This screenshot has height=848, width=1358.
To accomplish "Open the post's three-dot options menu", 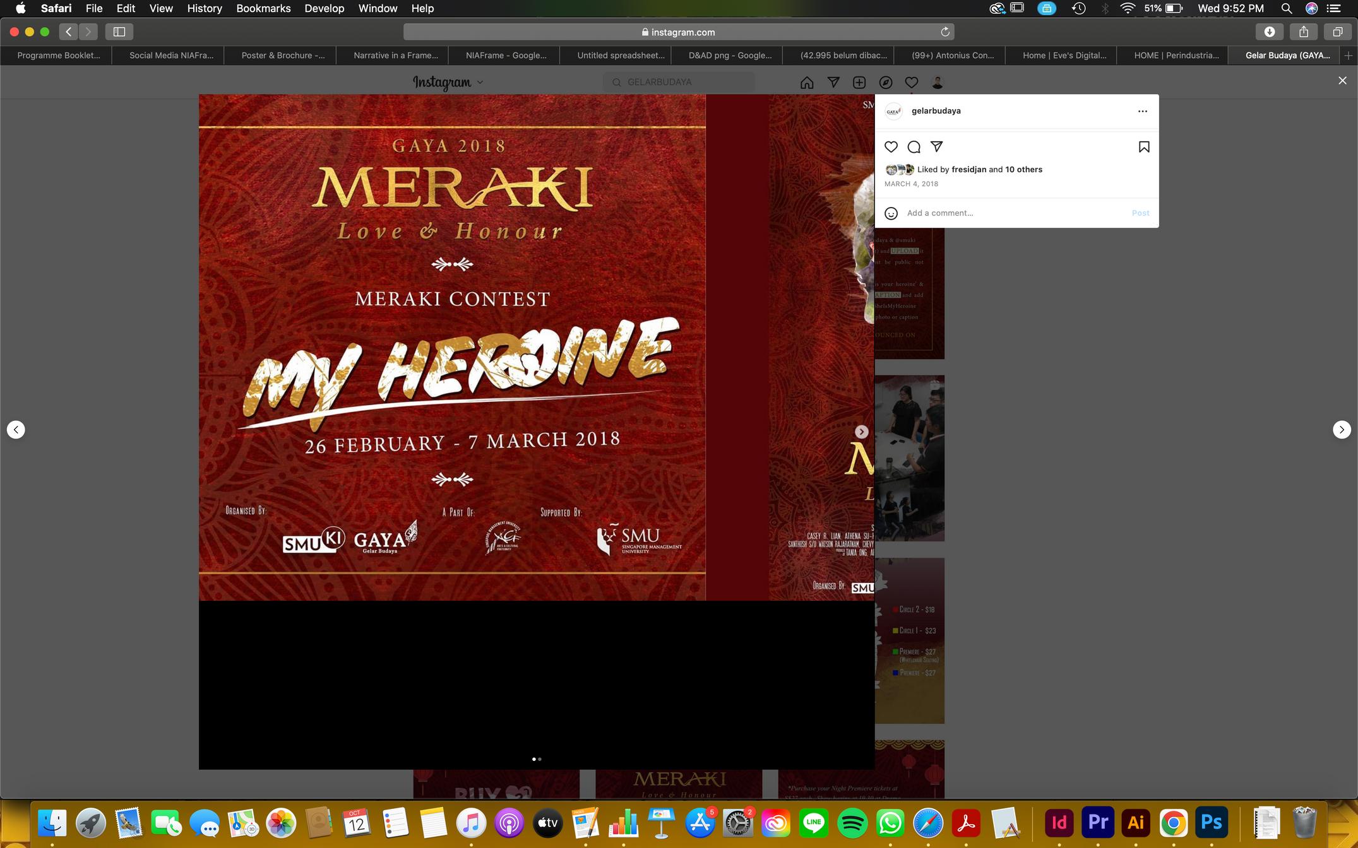I will [x=1142, y=111].
